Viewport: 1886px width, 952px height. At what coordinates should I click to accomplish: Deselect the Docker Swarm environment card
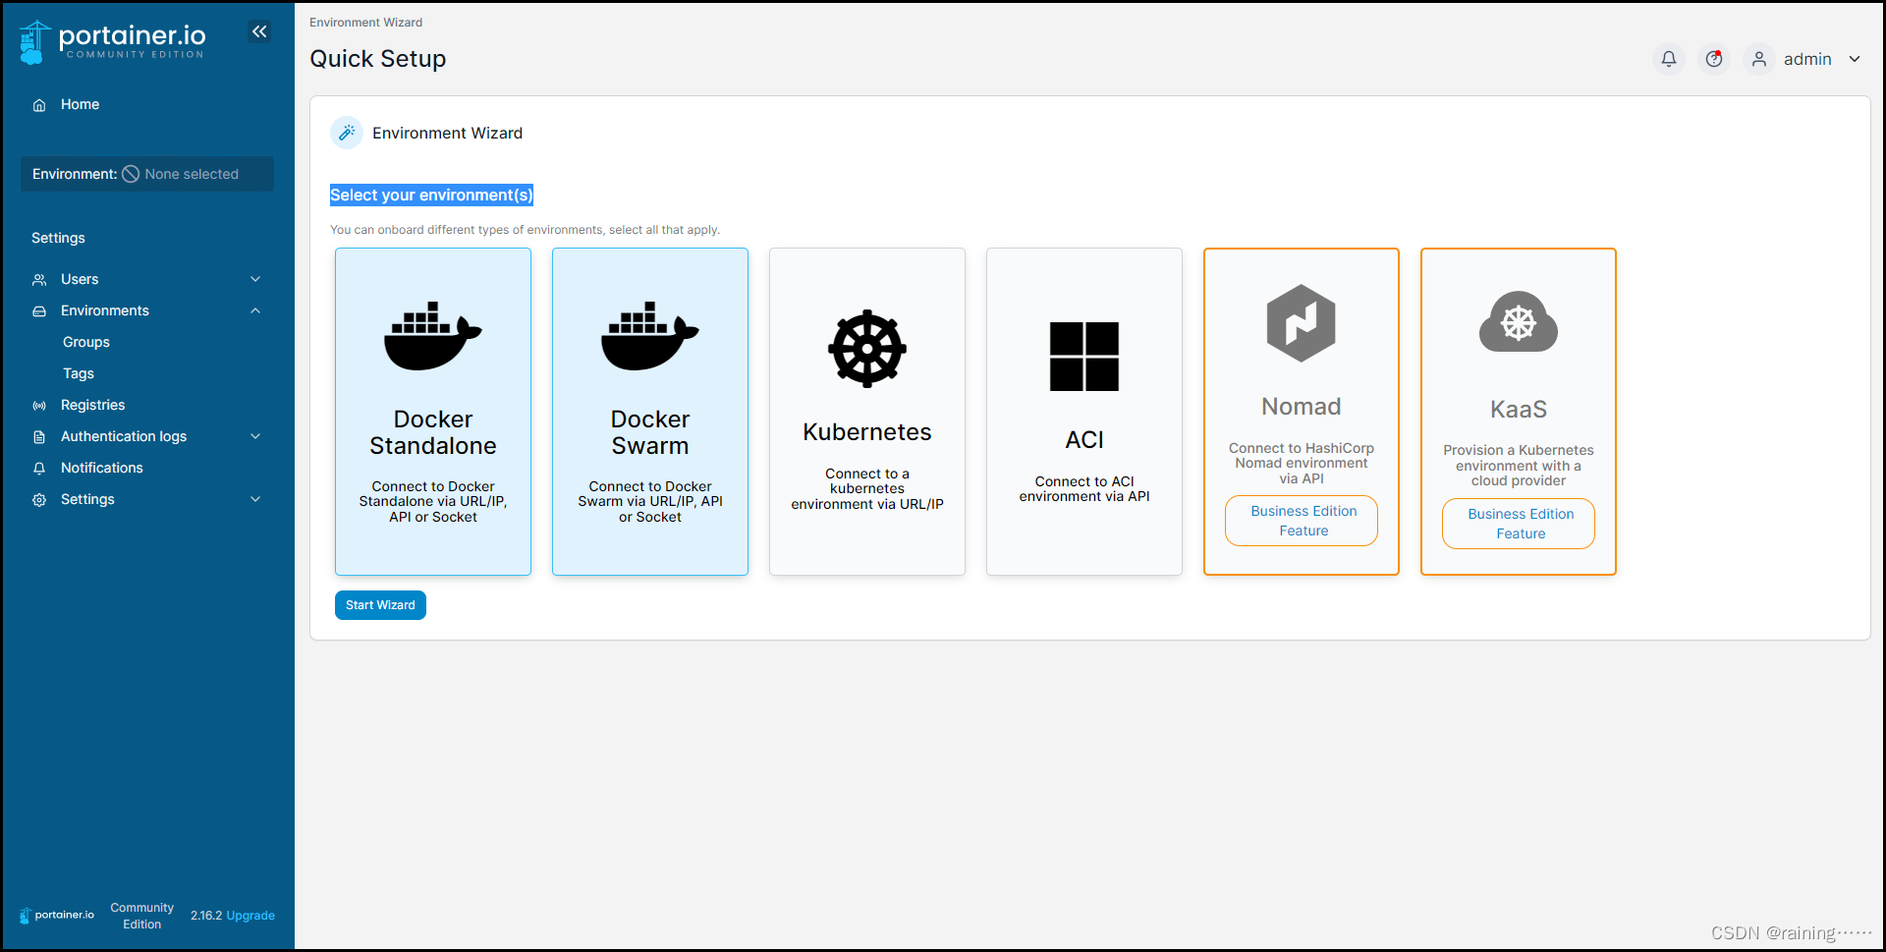(649, 412)
